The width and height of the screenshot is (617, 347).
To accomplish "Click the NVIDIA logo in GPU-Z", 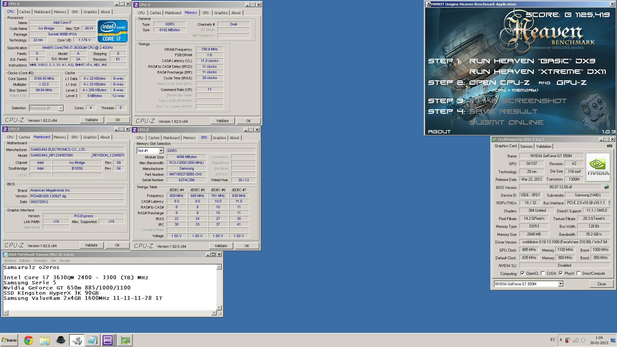I will [x=598, y=167].
